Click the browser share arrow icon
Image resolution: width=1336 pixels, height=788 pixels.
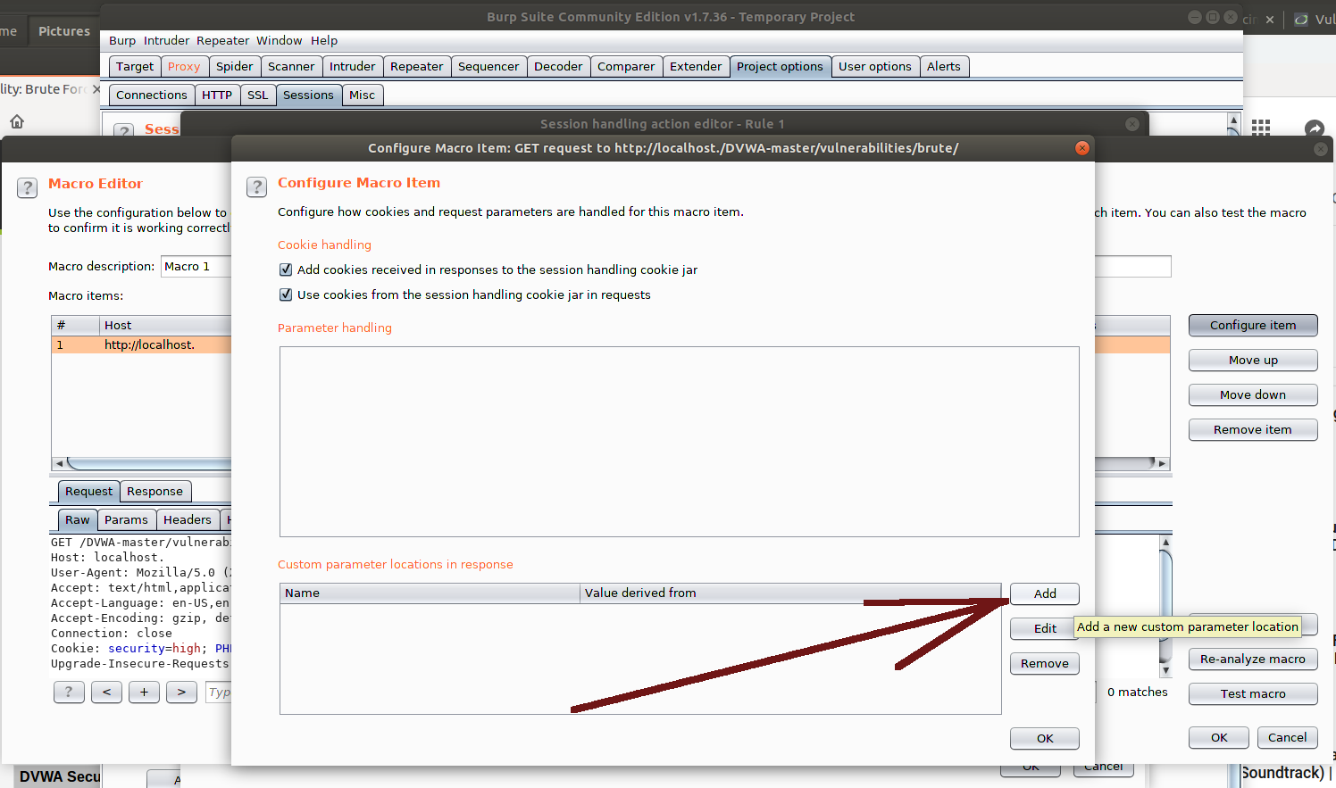[x=1315, y=129]
